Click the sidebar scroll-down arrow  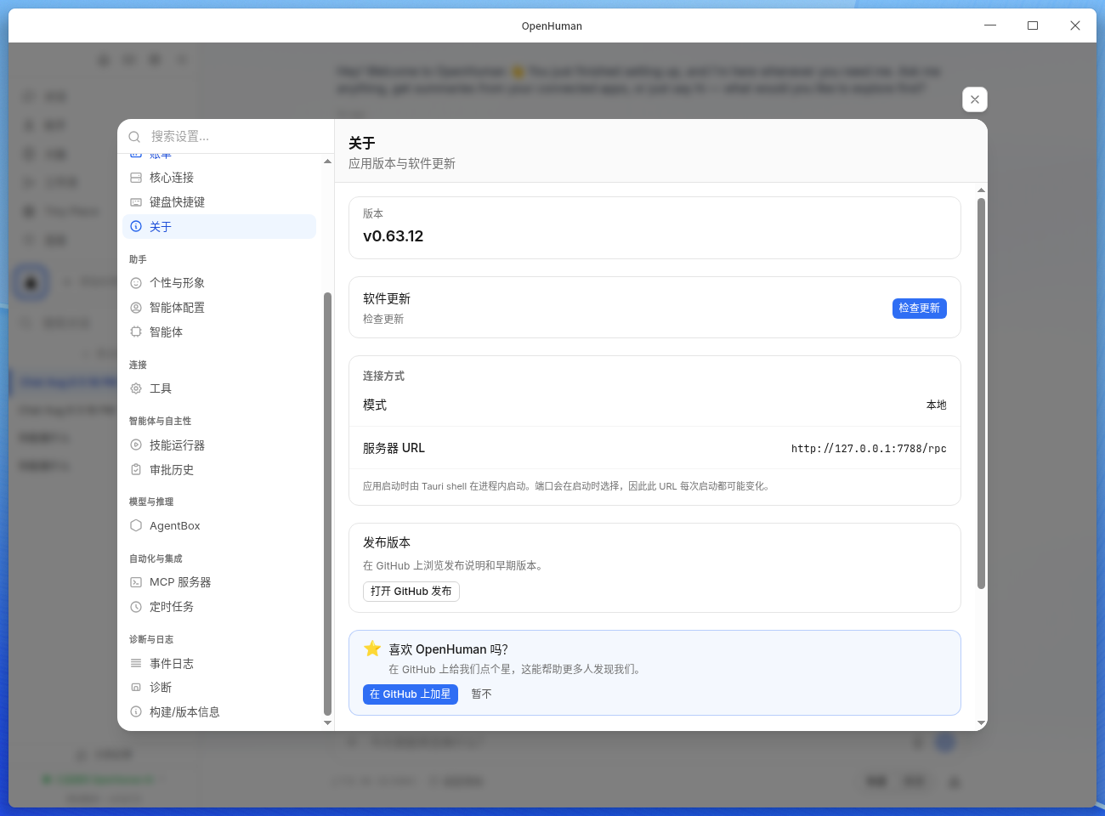(x=328, y=723)
